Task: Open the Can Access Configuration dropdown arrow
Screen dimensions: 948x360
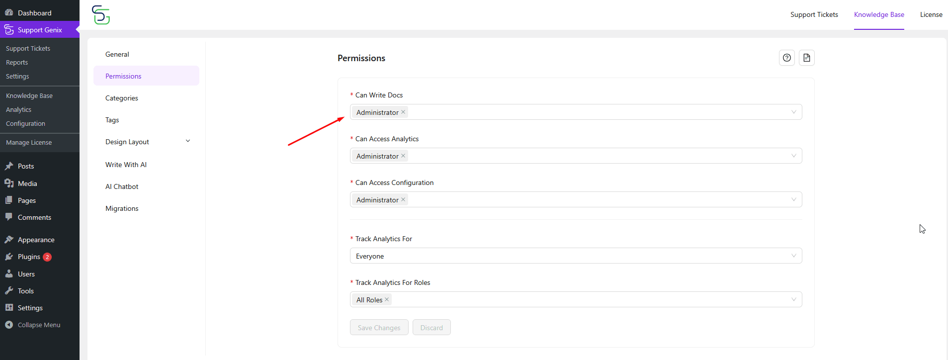Action: point(793,199)
